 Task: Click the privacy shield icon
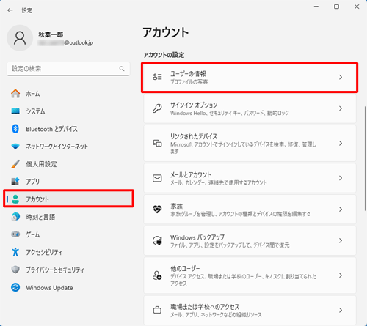(x=15, y=270)
